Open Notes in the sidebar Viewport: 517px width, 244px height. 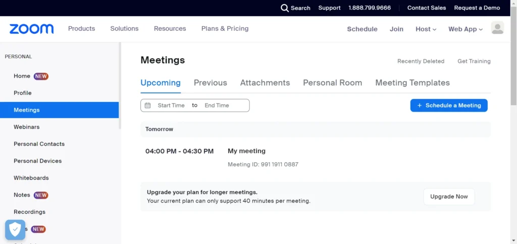pos(22,195)
